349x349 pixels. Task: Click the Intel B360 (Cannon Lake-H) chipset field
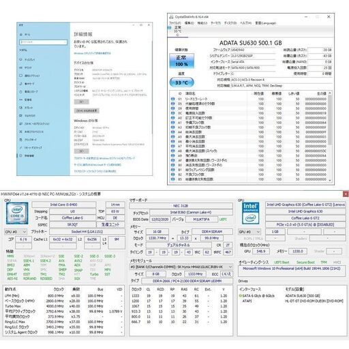pos(191,213)
